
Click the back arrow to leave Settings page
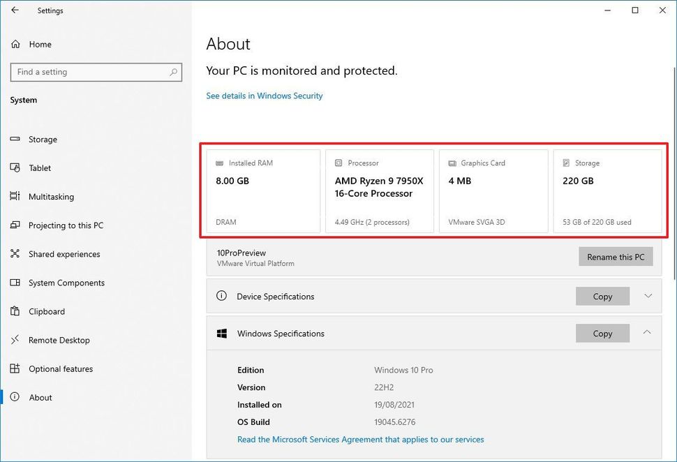[x=15, y=10]
